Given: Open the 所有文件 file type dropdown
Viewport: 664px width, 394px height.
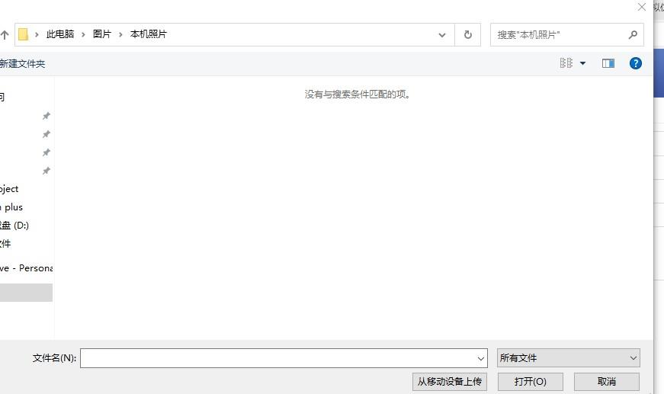Looking at the screenshot, I should (568, 358).
